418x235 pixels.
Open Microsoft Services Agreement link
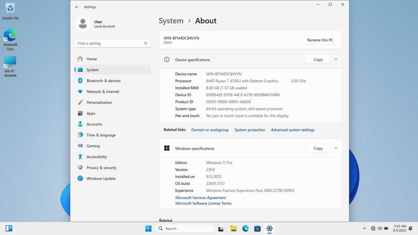pyautogui.click(x=201, y=197)
